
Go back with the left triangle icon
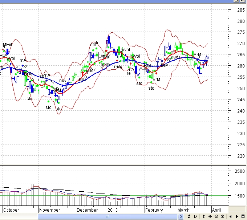pyautogui.click(x=230, y=217)
